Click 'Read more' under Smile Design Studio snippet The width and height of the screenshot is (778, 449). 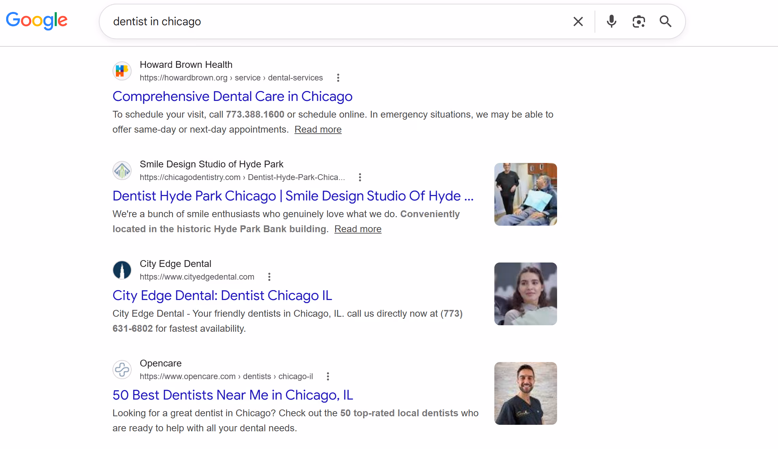coord(358,229)
